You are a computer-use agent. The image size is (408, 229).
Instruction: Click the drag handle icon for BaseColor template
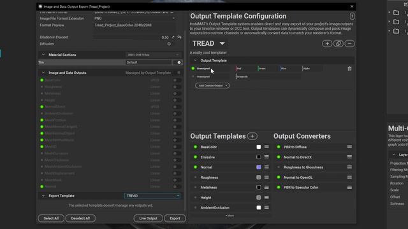[266, 147]
